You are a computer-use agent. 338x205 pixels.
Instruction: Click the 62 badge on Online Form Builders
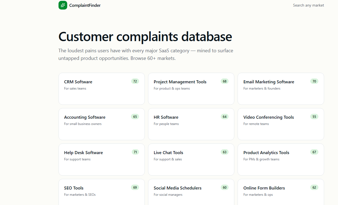[314, 187]
